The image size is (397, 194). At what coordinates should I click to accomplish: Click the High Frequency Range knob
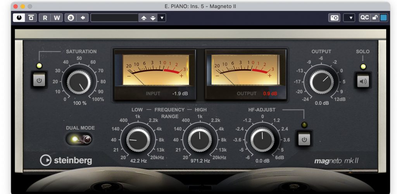[200, 140]
